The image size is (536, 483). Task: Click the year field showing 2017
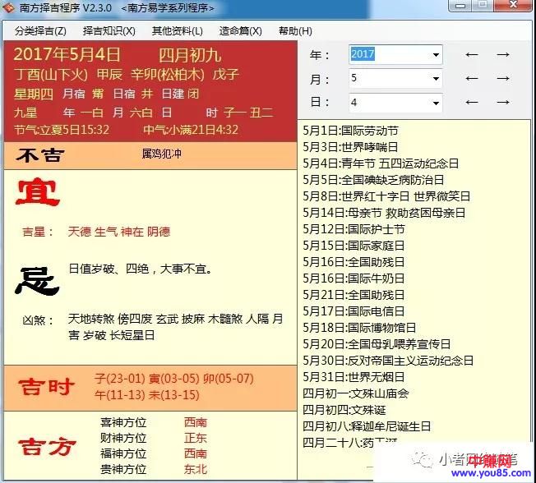pyautogui.click(x=388, y=55)
